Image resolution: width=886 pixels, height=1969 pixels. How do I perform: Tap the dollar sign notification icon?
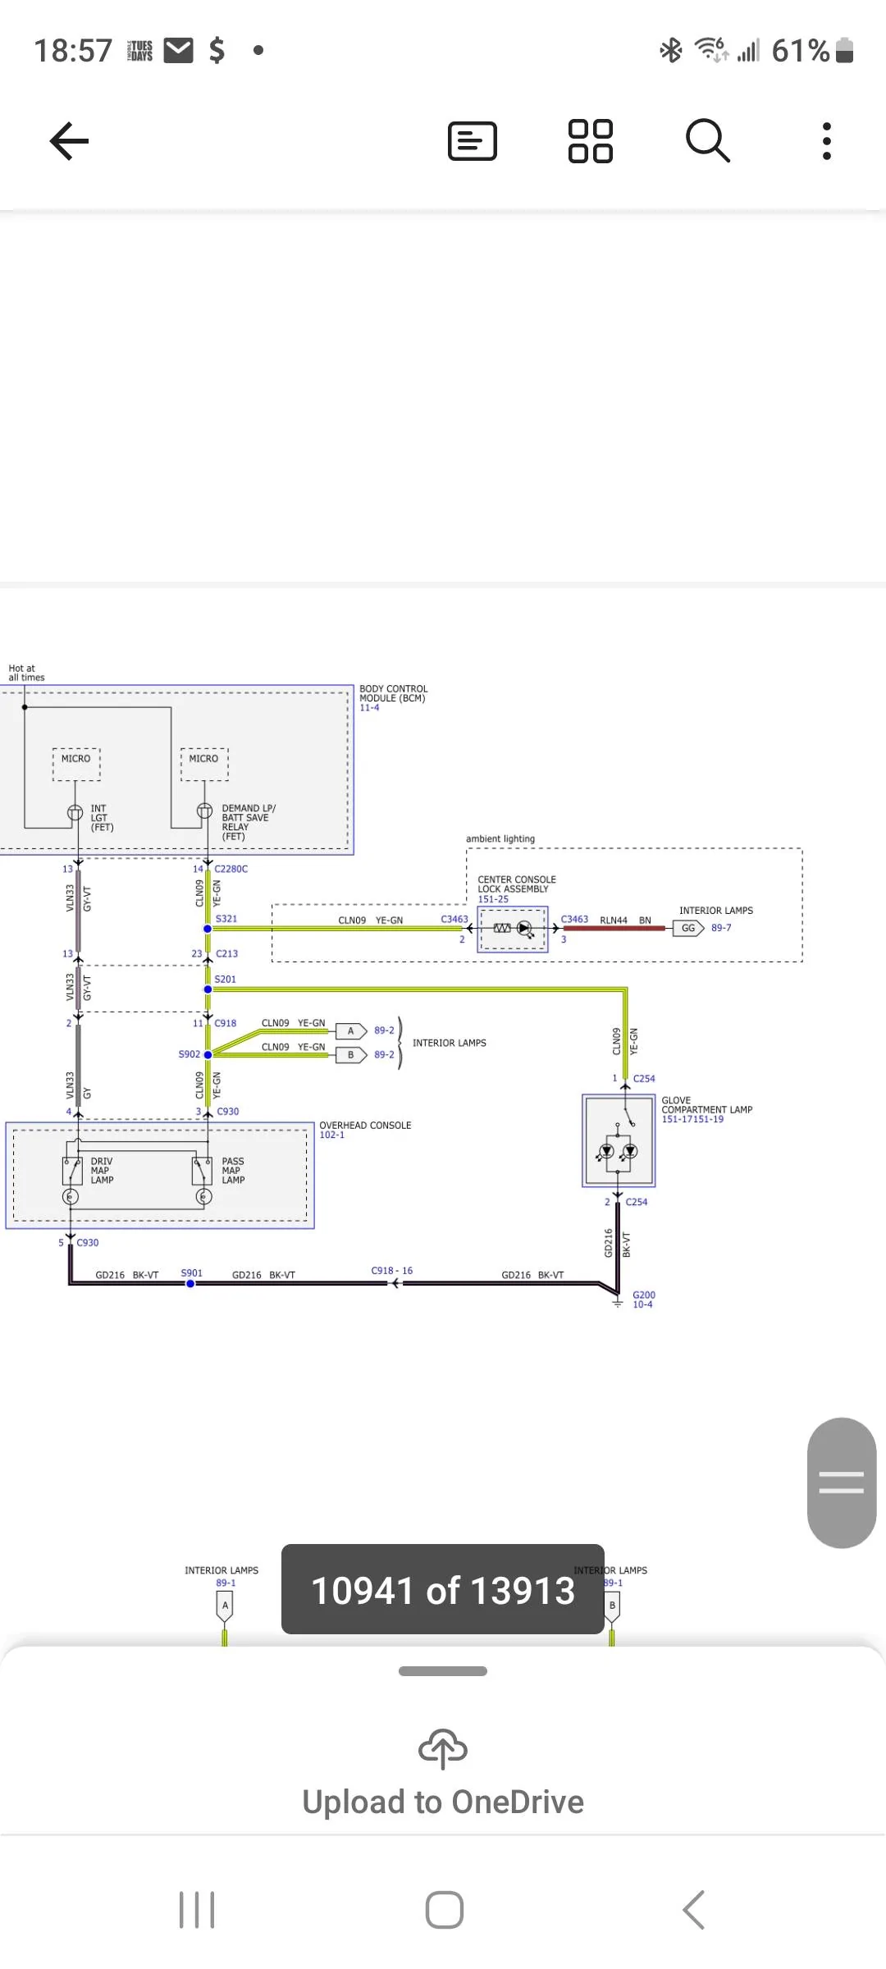click(217, 50)
